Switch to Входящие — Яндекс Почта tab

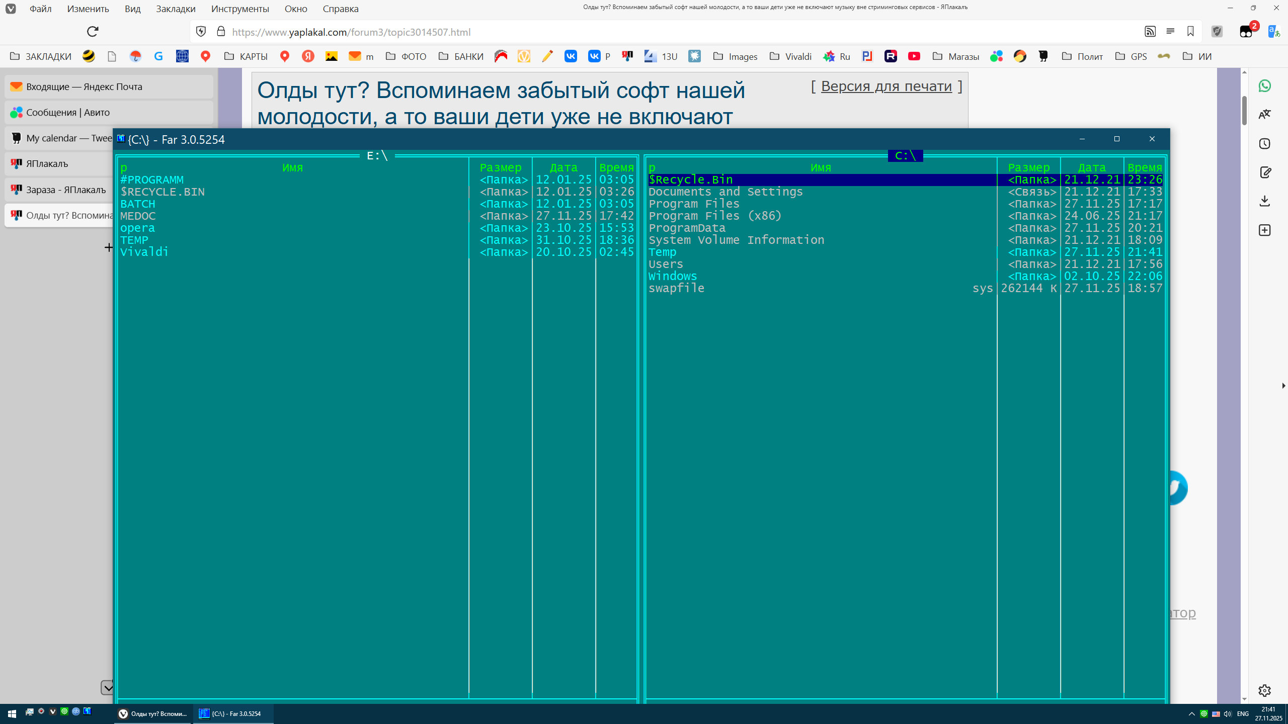(109, 86)
